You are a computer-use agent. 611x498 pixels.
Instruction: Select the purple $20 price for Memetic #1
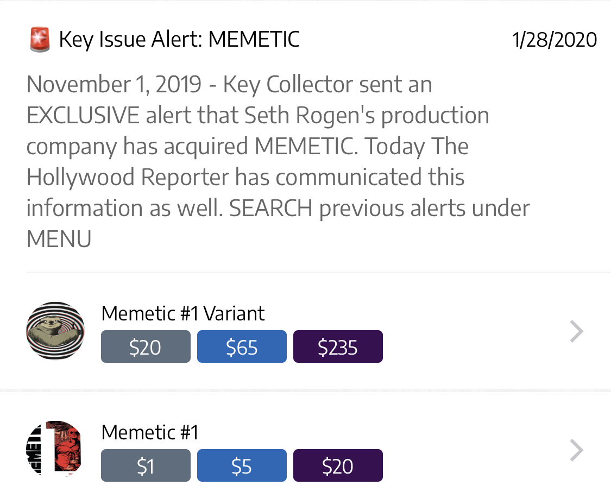(338, 466)
